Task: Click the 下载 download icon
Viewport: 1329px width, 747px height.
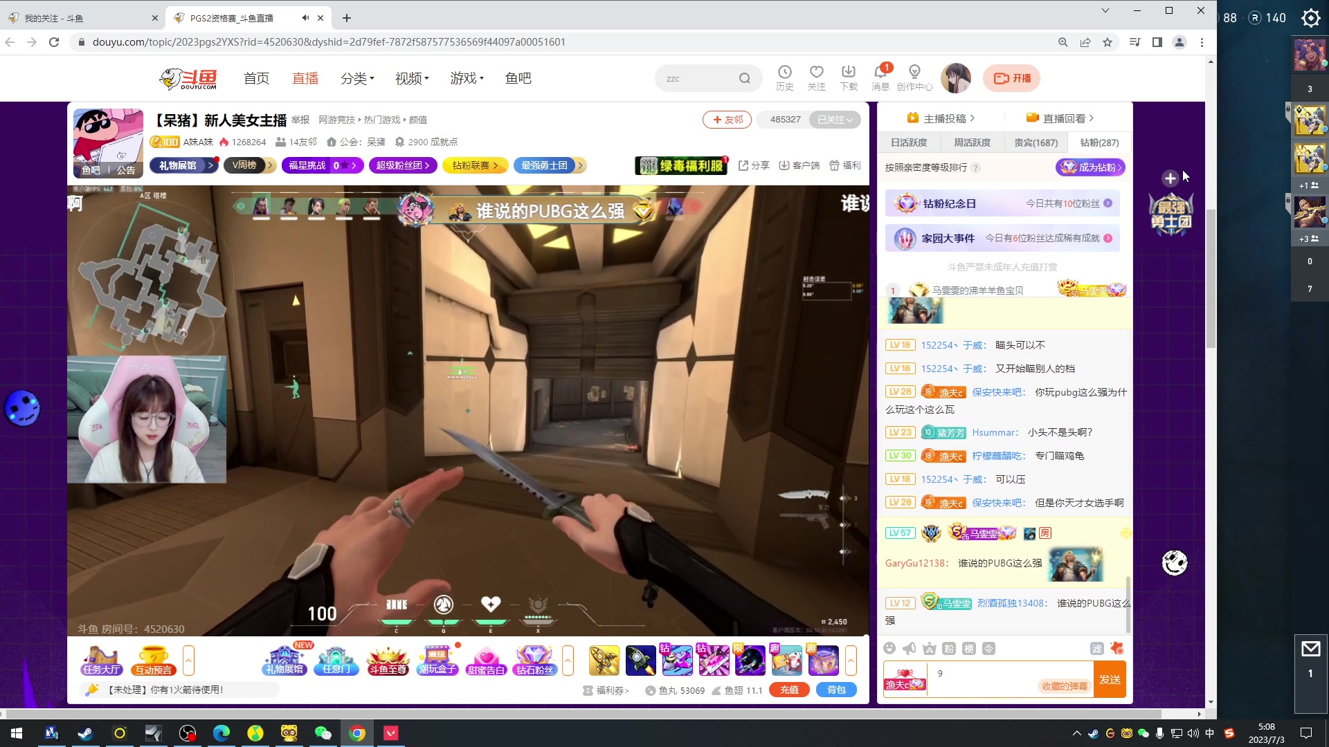Action: tap(849, 77)
